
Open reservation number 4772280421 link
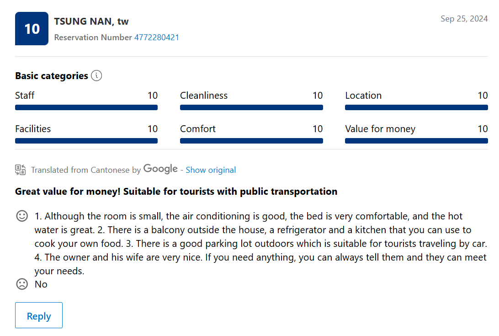[x=156, y=37]
